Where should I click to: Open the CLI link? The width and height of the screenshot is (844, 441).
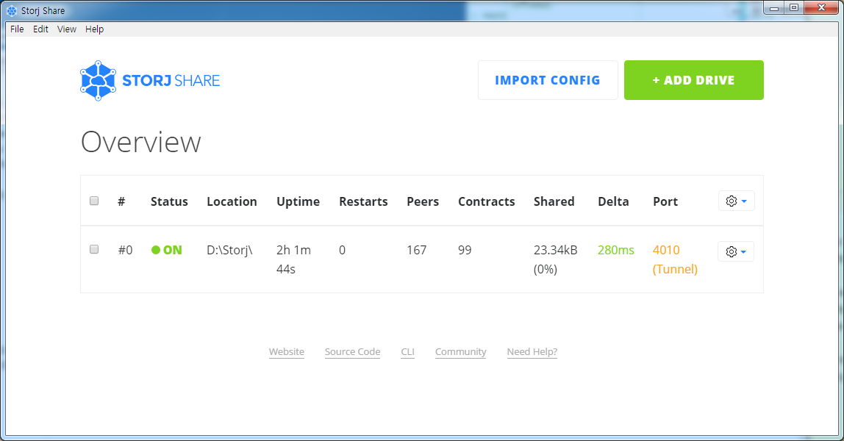(407, 352)
